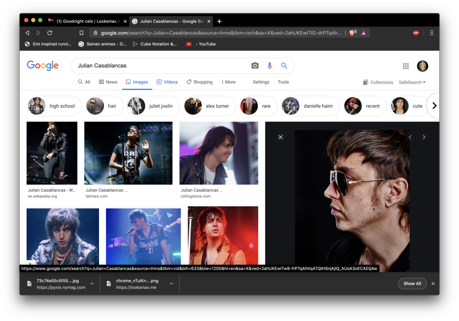459x321 pixels.
Task: Go forward with the browser forward arrow
Action: click(x=39, y=33)
